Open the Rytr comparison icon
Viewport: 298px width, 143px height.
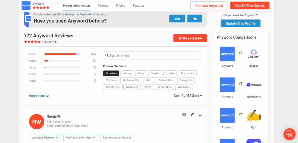(x=253, y=115)
